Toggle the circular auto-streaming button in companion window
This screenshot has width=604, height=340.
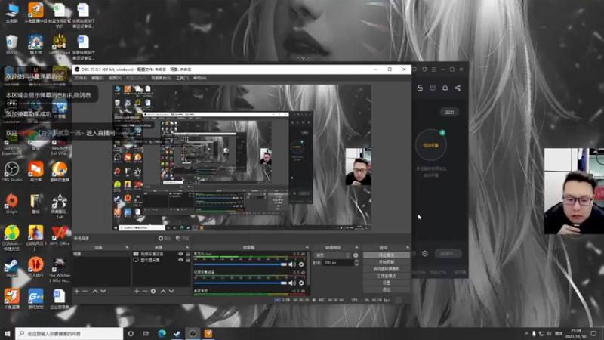tap(430, 145)
